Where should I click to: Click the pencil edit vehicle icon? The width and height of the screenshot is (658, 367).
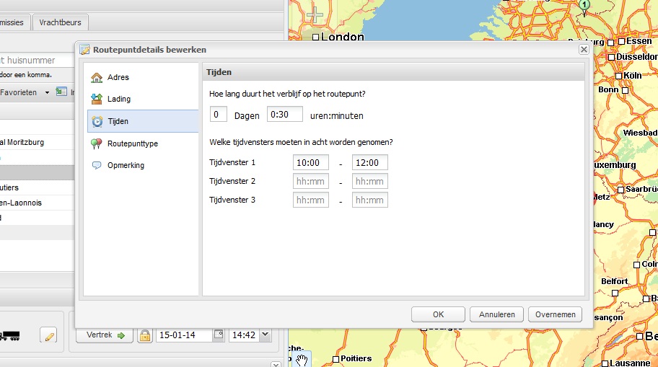[48, 335]
